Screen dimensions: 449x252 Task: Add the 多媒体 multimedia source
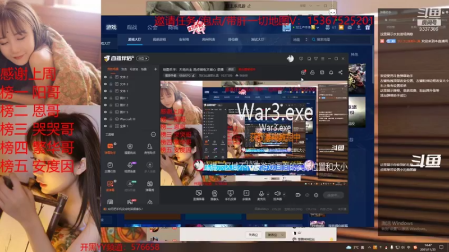click(246, 195)
